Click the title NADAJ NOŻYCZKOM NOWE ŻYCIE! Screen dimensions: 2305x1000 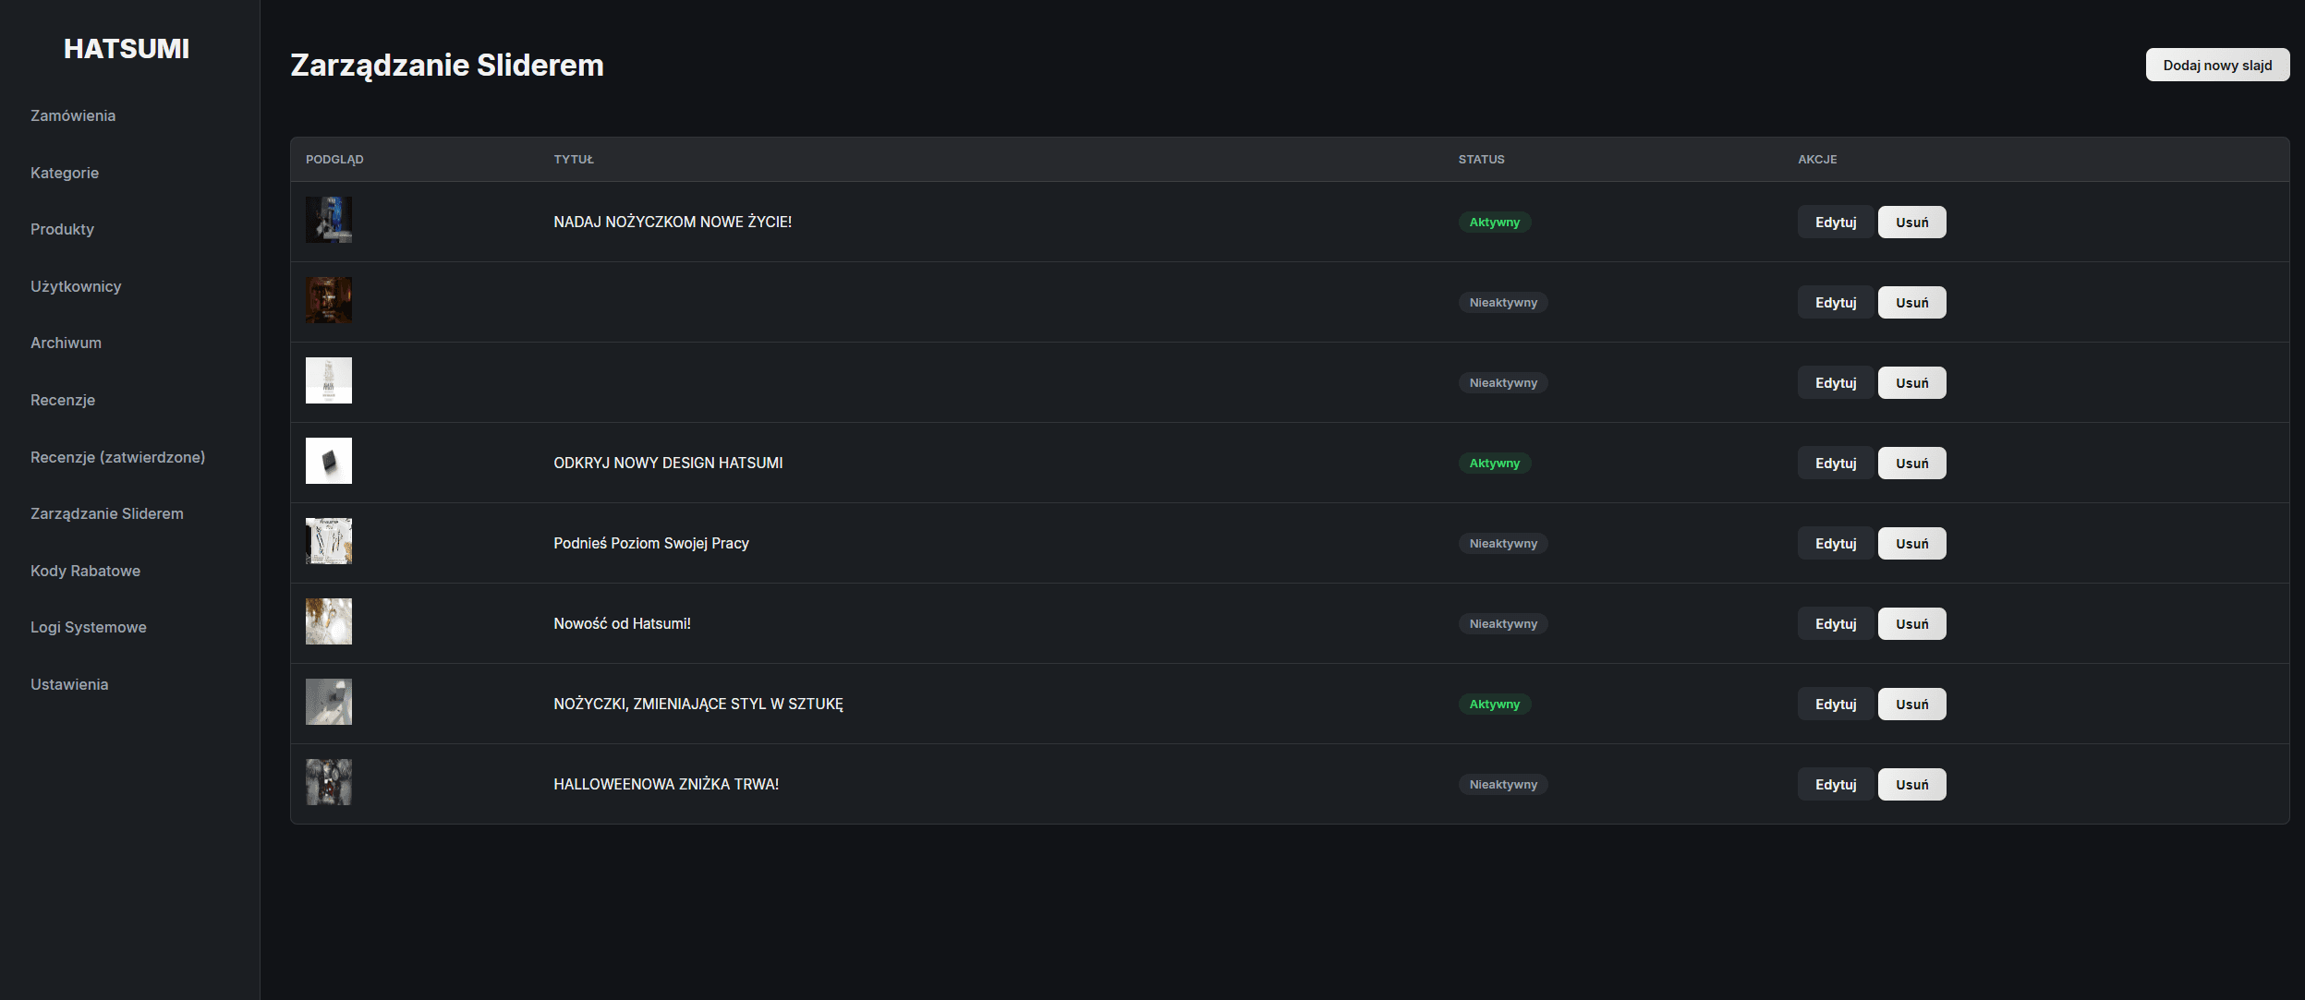673,222
